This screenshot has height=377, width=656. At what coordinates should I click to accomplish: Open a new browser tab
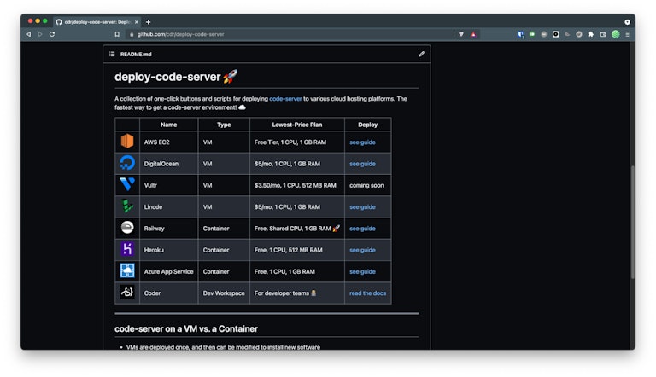tap(149, 21)
